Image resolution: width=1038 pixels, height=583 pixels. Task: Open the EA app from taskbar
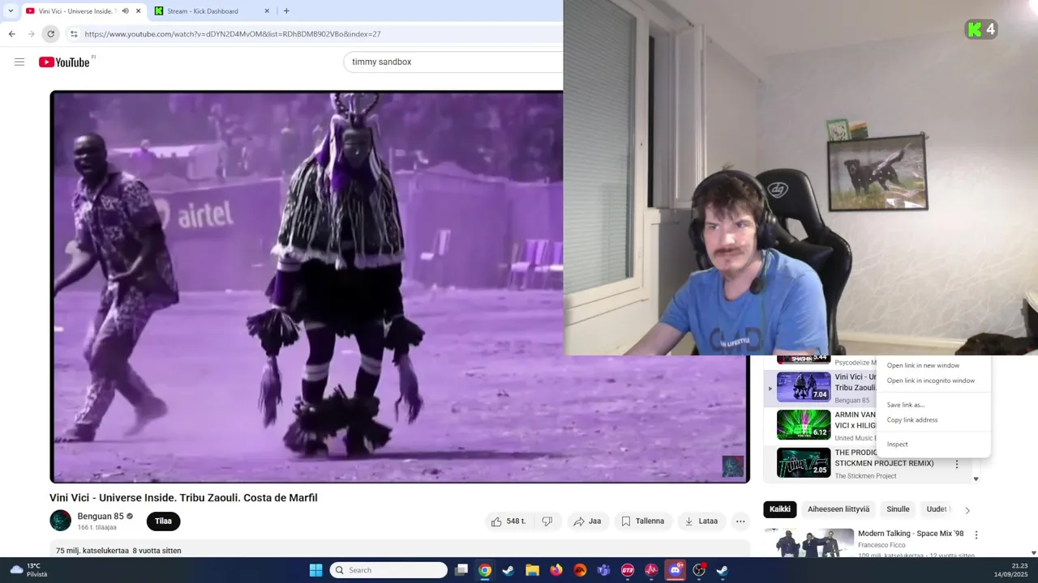tap(580, 570)
